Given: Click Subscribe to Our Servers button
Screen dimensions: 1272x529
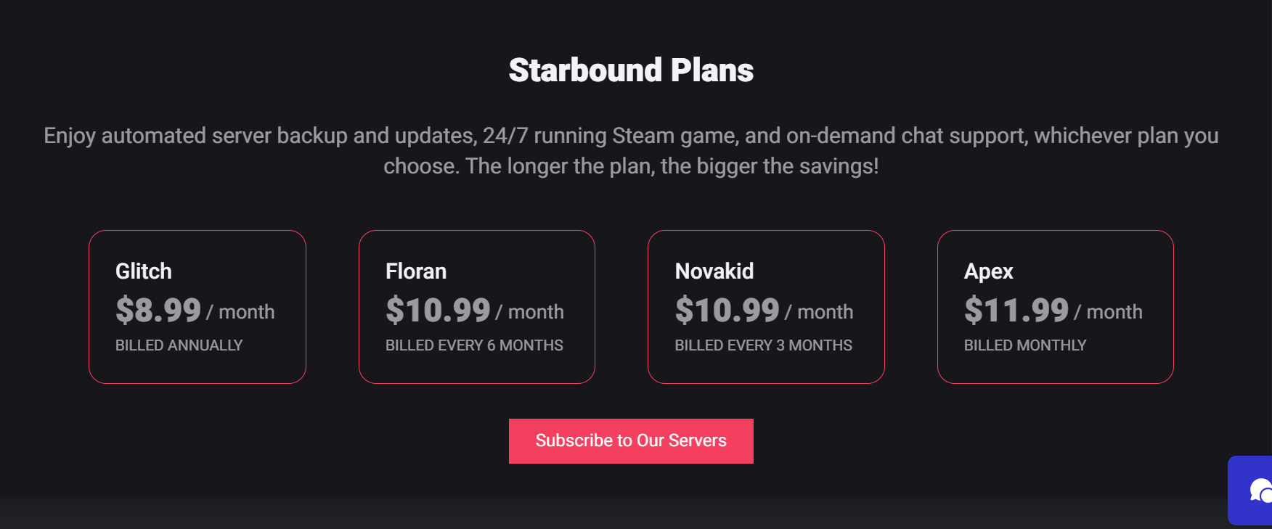Looking at the screenshot, I should 631,441.
